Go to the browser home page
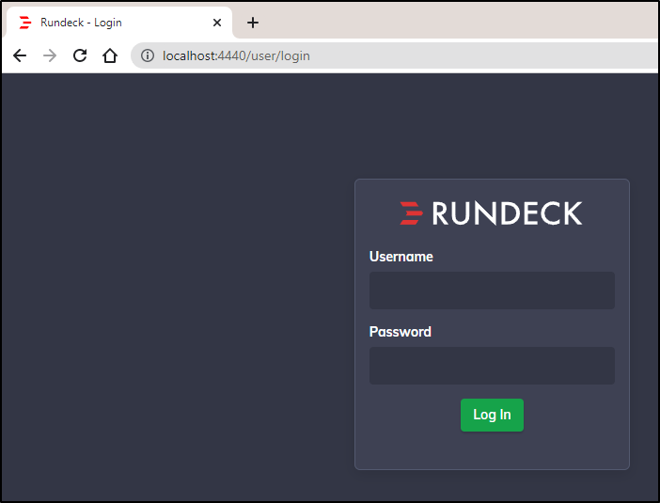Viewport: 660px width, 503px height. pos(110,55)
